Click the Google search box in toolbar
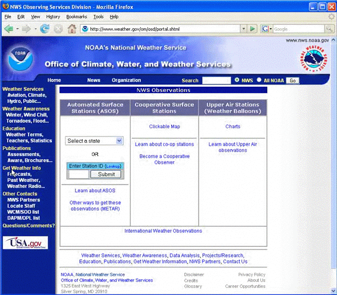Image resolution: width=337 pixels, height=295 pixels. pyautogui.click(x=299, y=29)
